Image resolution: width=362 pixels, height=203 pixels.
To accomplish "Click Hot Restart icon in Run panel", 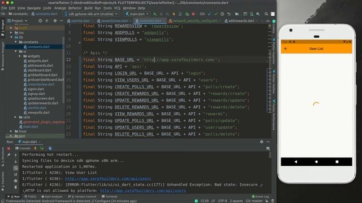I will point(42,148).
